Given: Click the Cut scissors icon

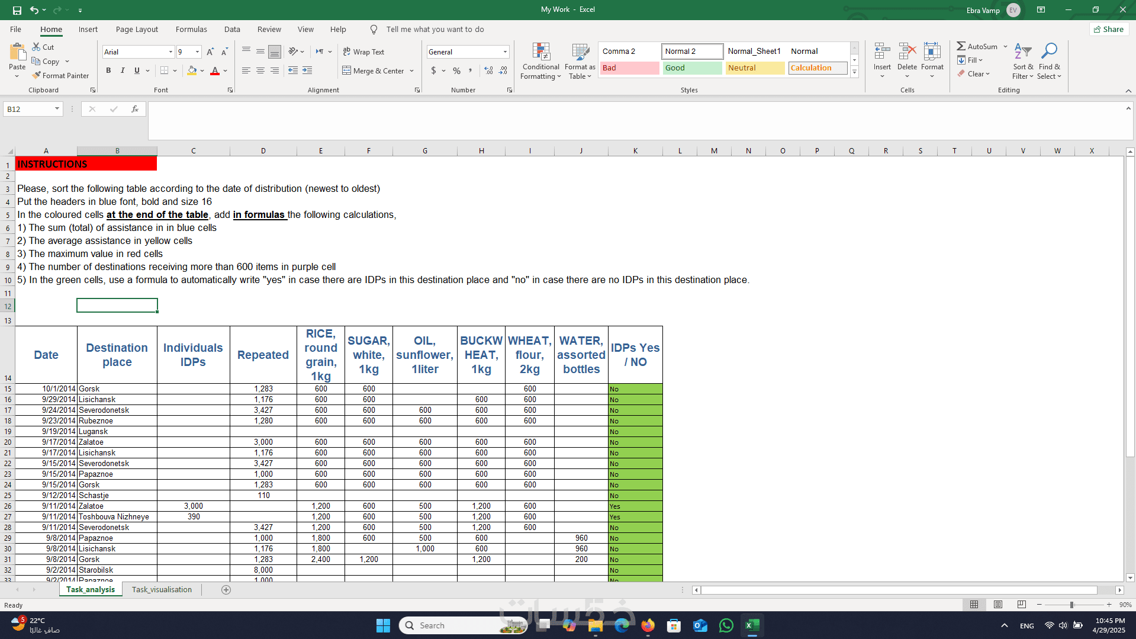Looking at the screenshot, I should [x=36, y=47].
